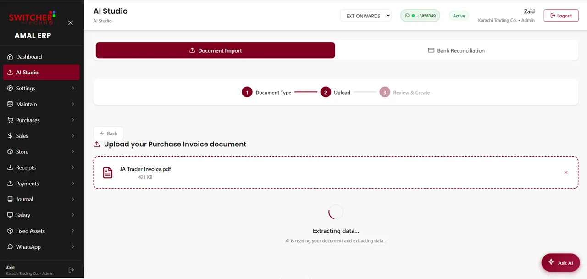The width and height of the screenshot is (587, 279).
Task: Close the sidebar with the X icon
Action: pos(71,22)
